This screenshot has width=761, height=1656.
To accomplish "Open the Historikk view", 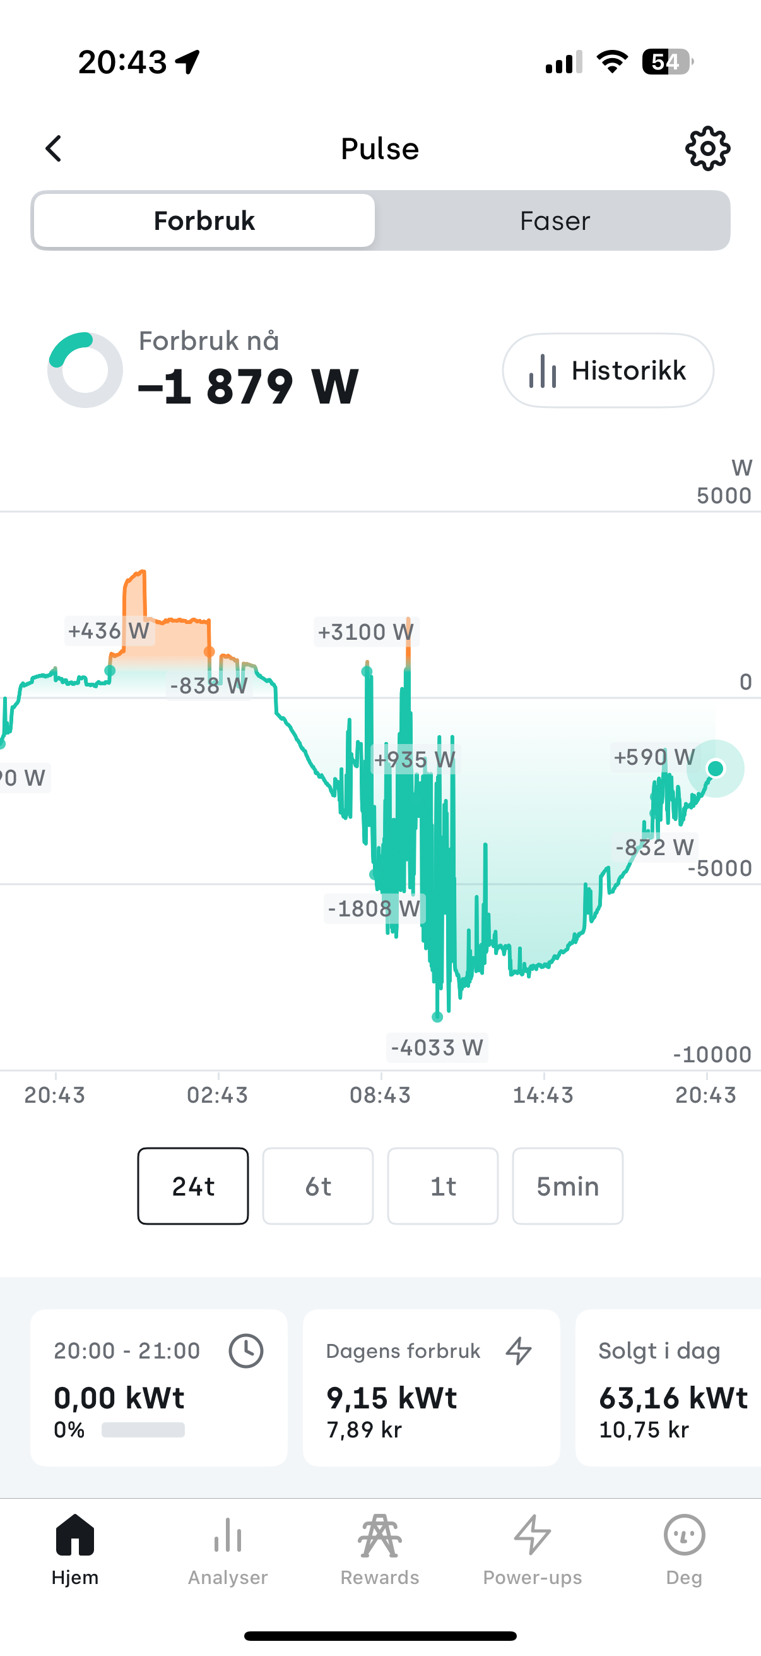I will point(608,370).
